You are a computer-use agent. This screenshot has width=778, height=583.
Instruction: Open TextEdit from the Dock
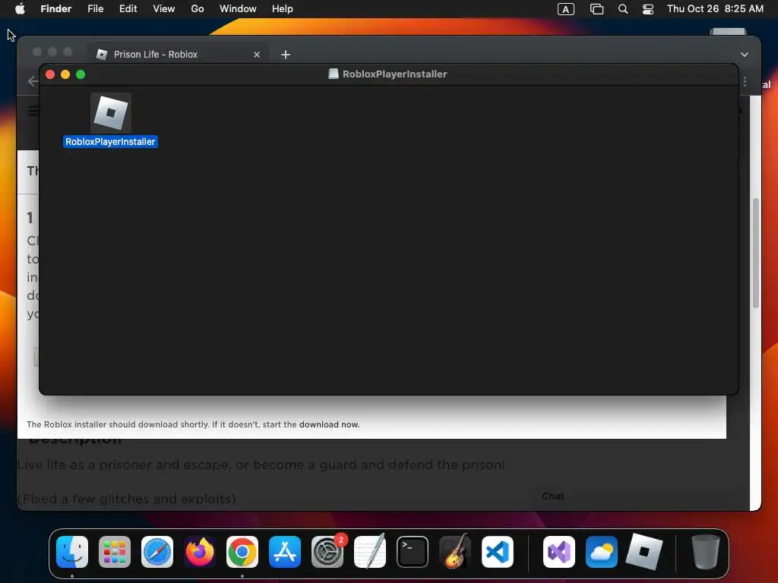[370, 552]
